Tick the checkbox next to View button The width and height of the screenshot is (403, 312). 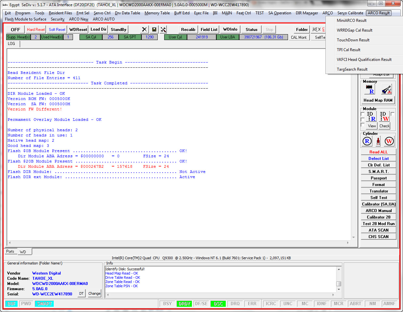pos(363,125)
